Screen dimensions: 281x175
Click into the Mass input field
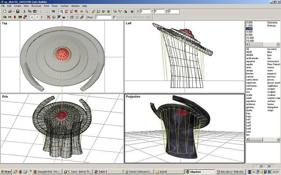(x=103, y=17)
